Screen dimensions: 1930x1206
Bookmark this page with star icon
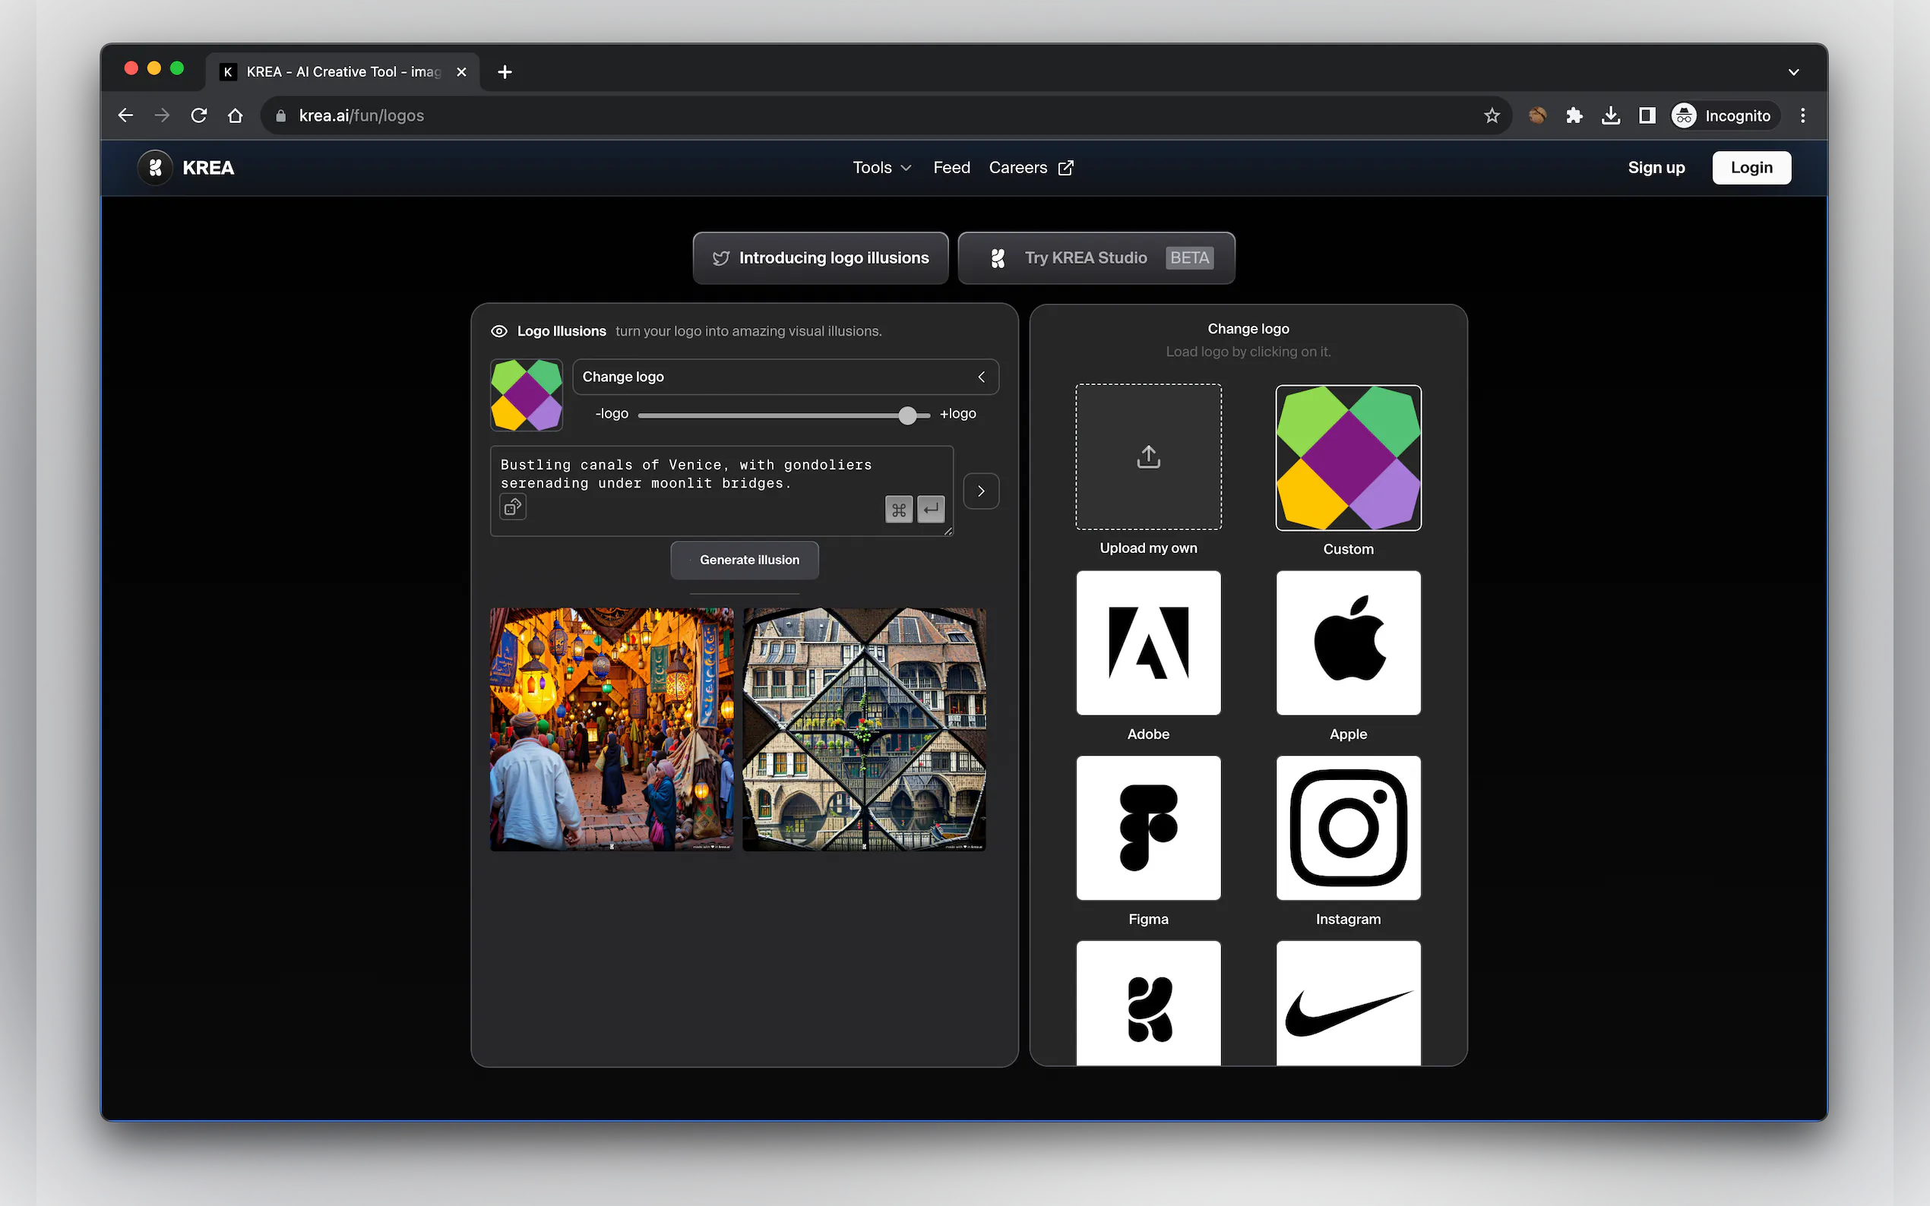(1491, 115)
